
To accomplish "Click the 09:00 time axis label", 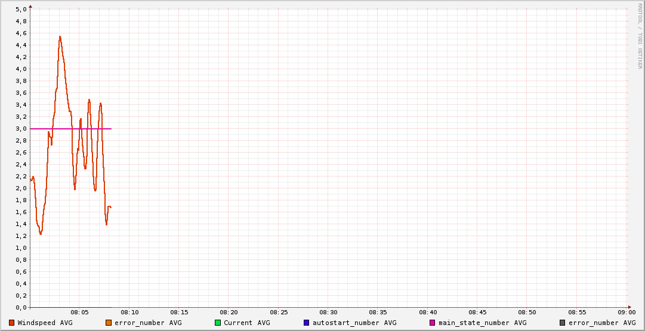I will 627,313.
